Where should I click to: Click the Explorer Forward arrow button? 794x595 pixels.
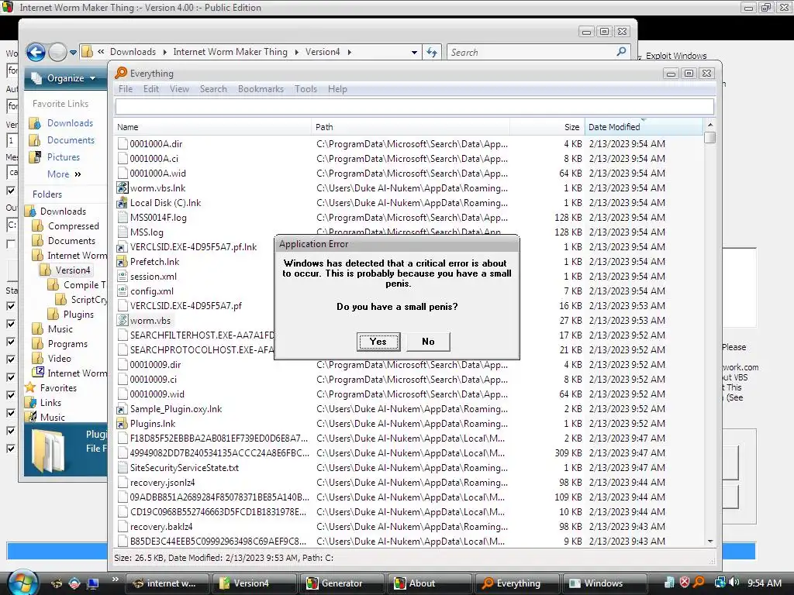[57, 52]
